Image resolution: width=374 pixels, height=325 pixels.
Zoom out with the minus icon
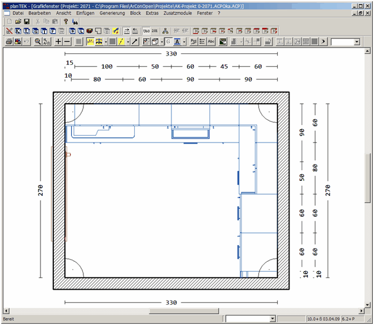(x=67, y=42)
